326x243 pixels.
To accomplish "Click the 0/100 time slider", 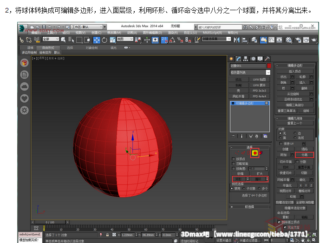I will [50, 222].
